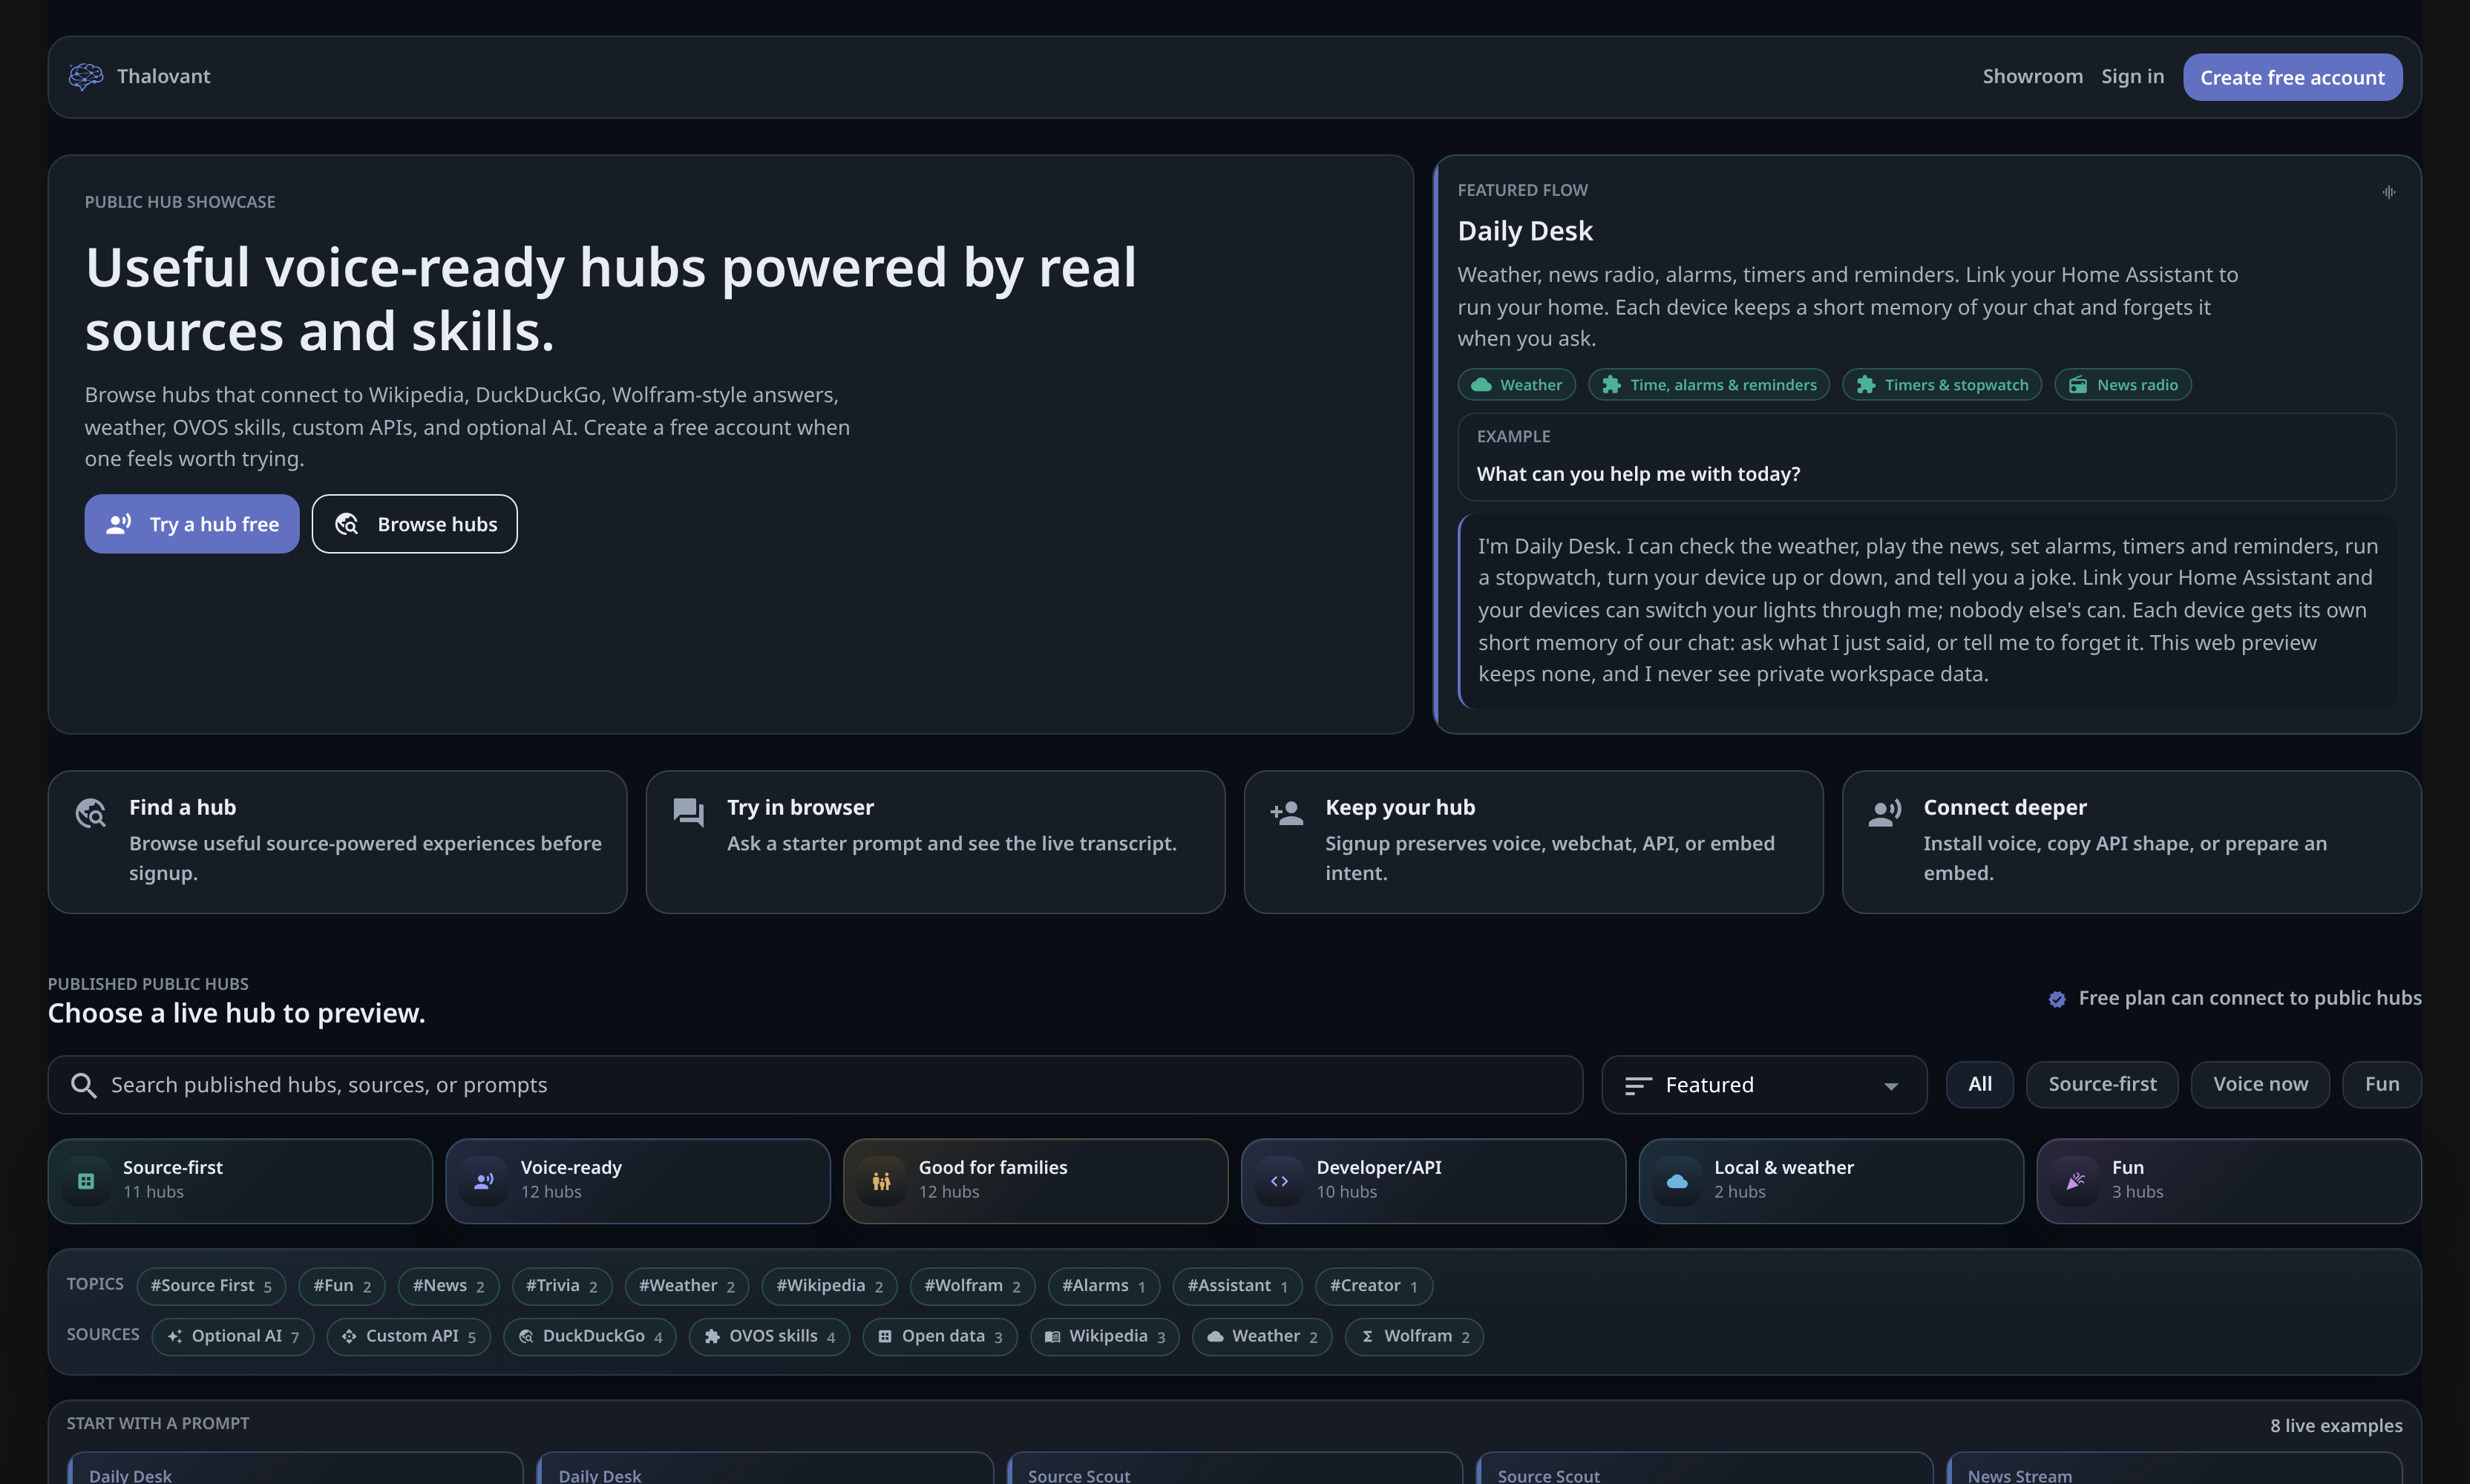Select the All filter chip
The width and height of the screenshot is (2470, 1484).
pos(1979,1084)
